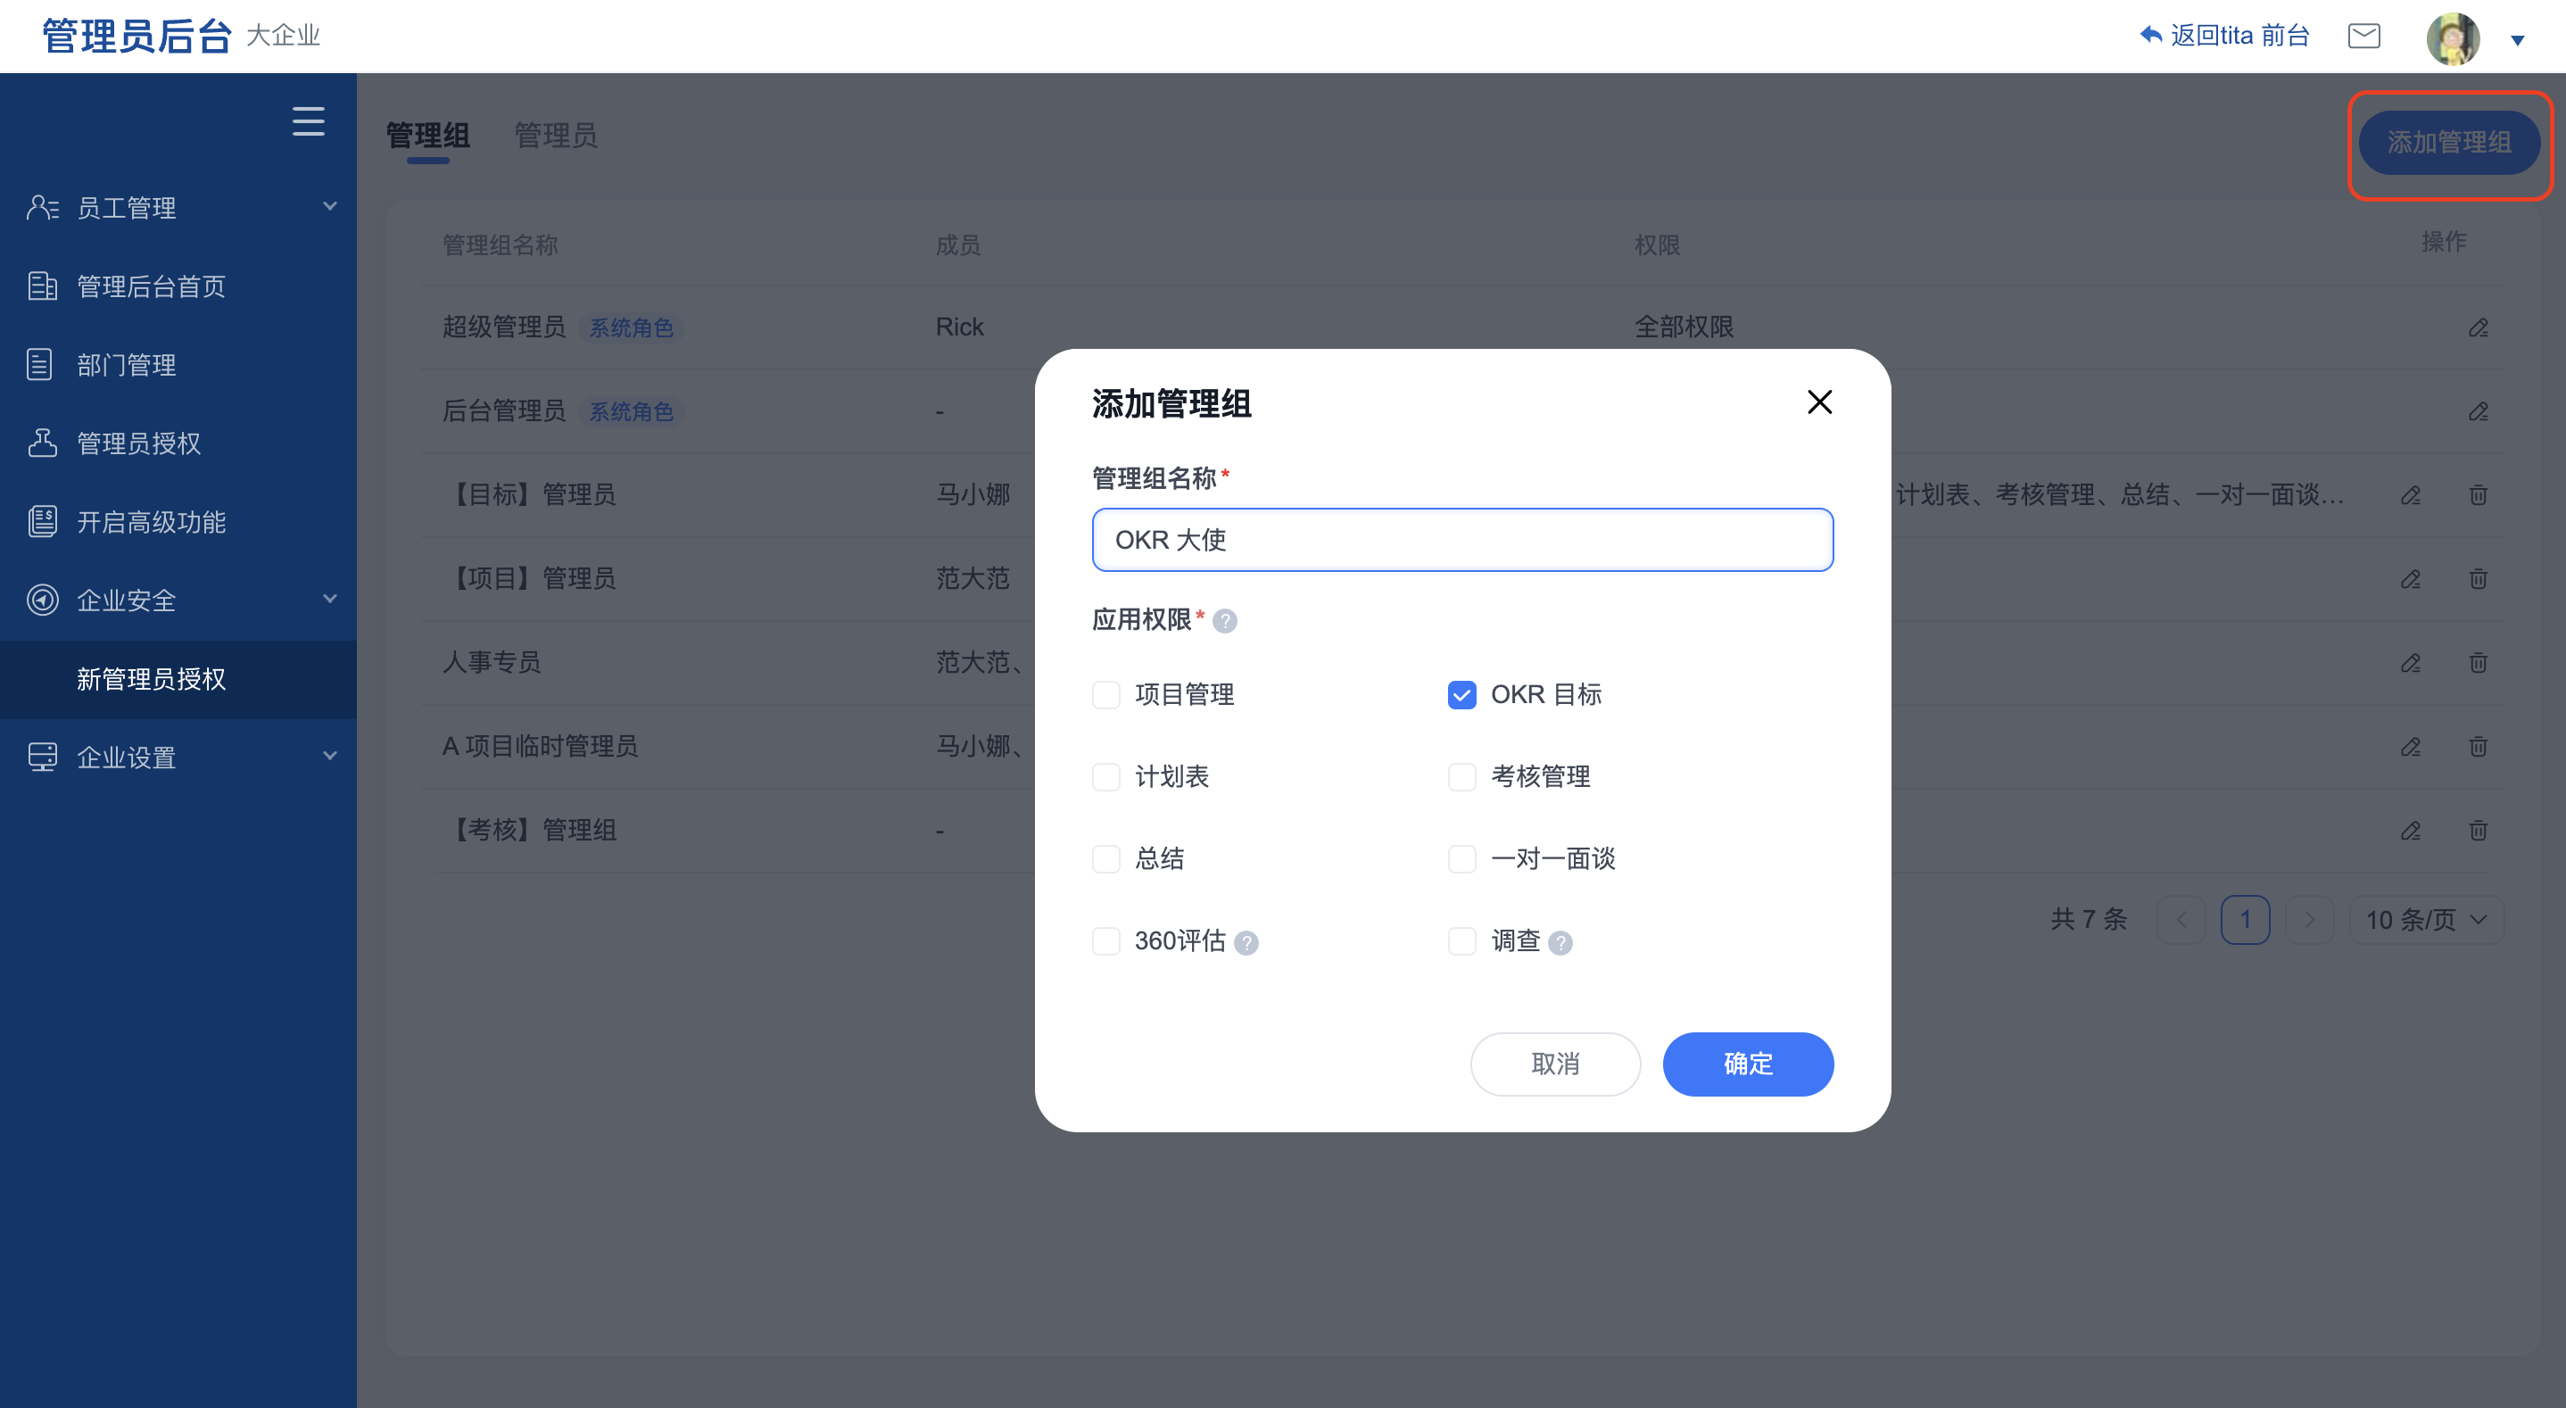Click the 企业安全 sidebar icon
This screenshot has height=1408, width=2566.
pos(42,600)
